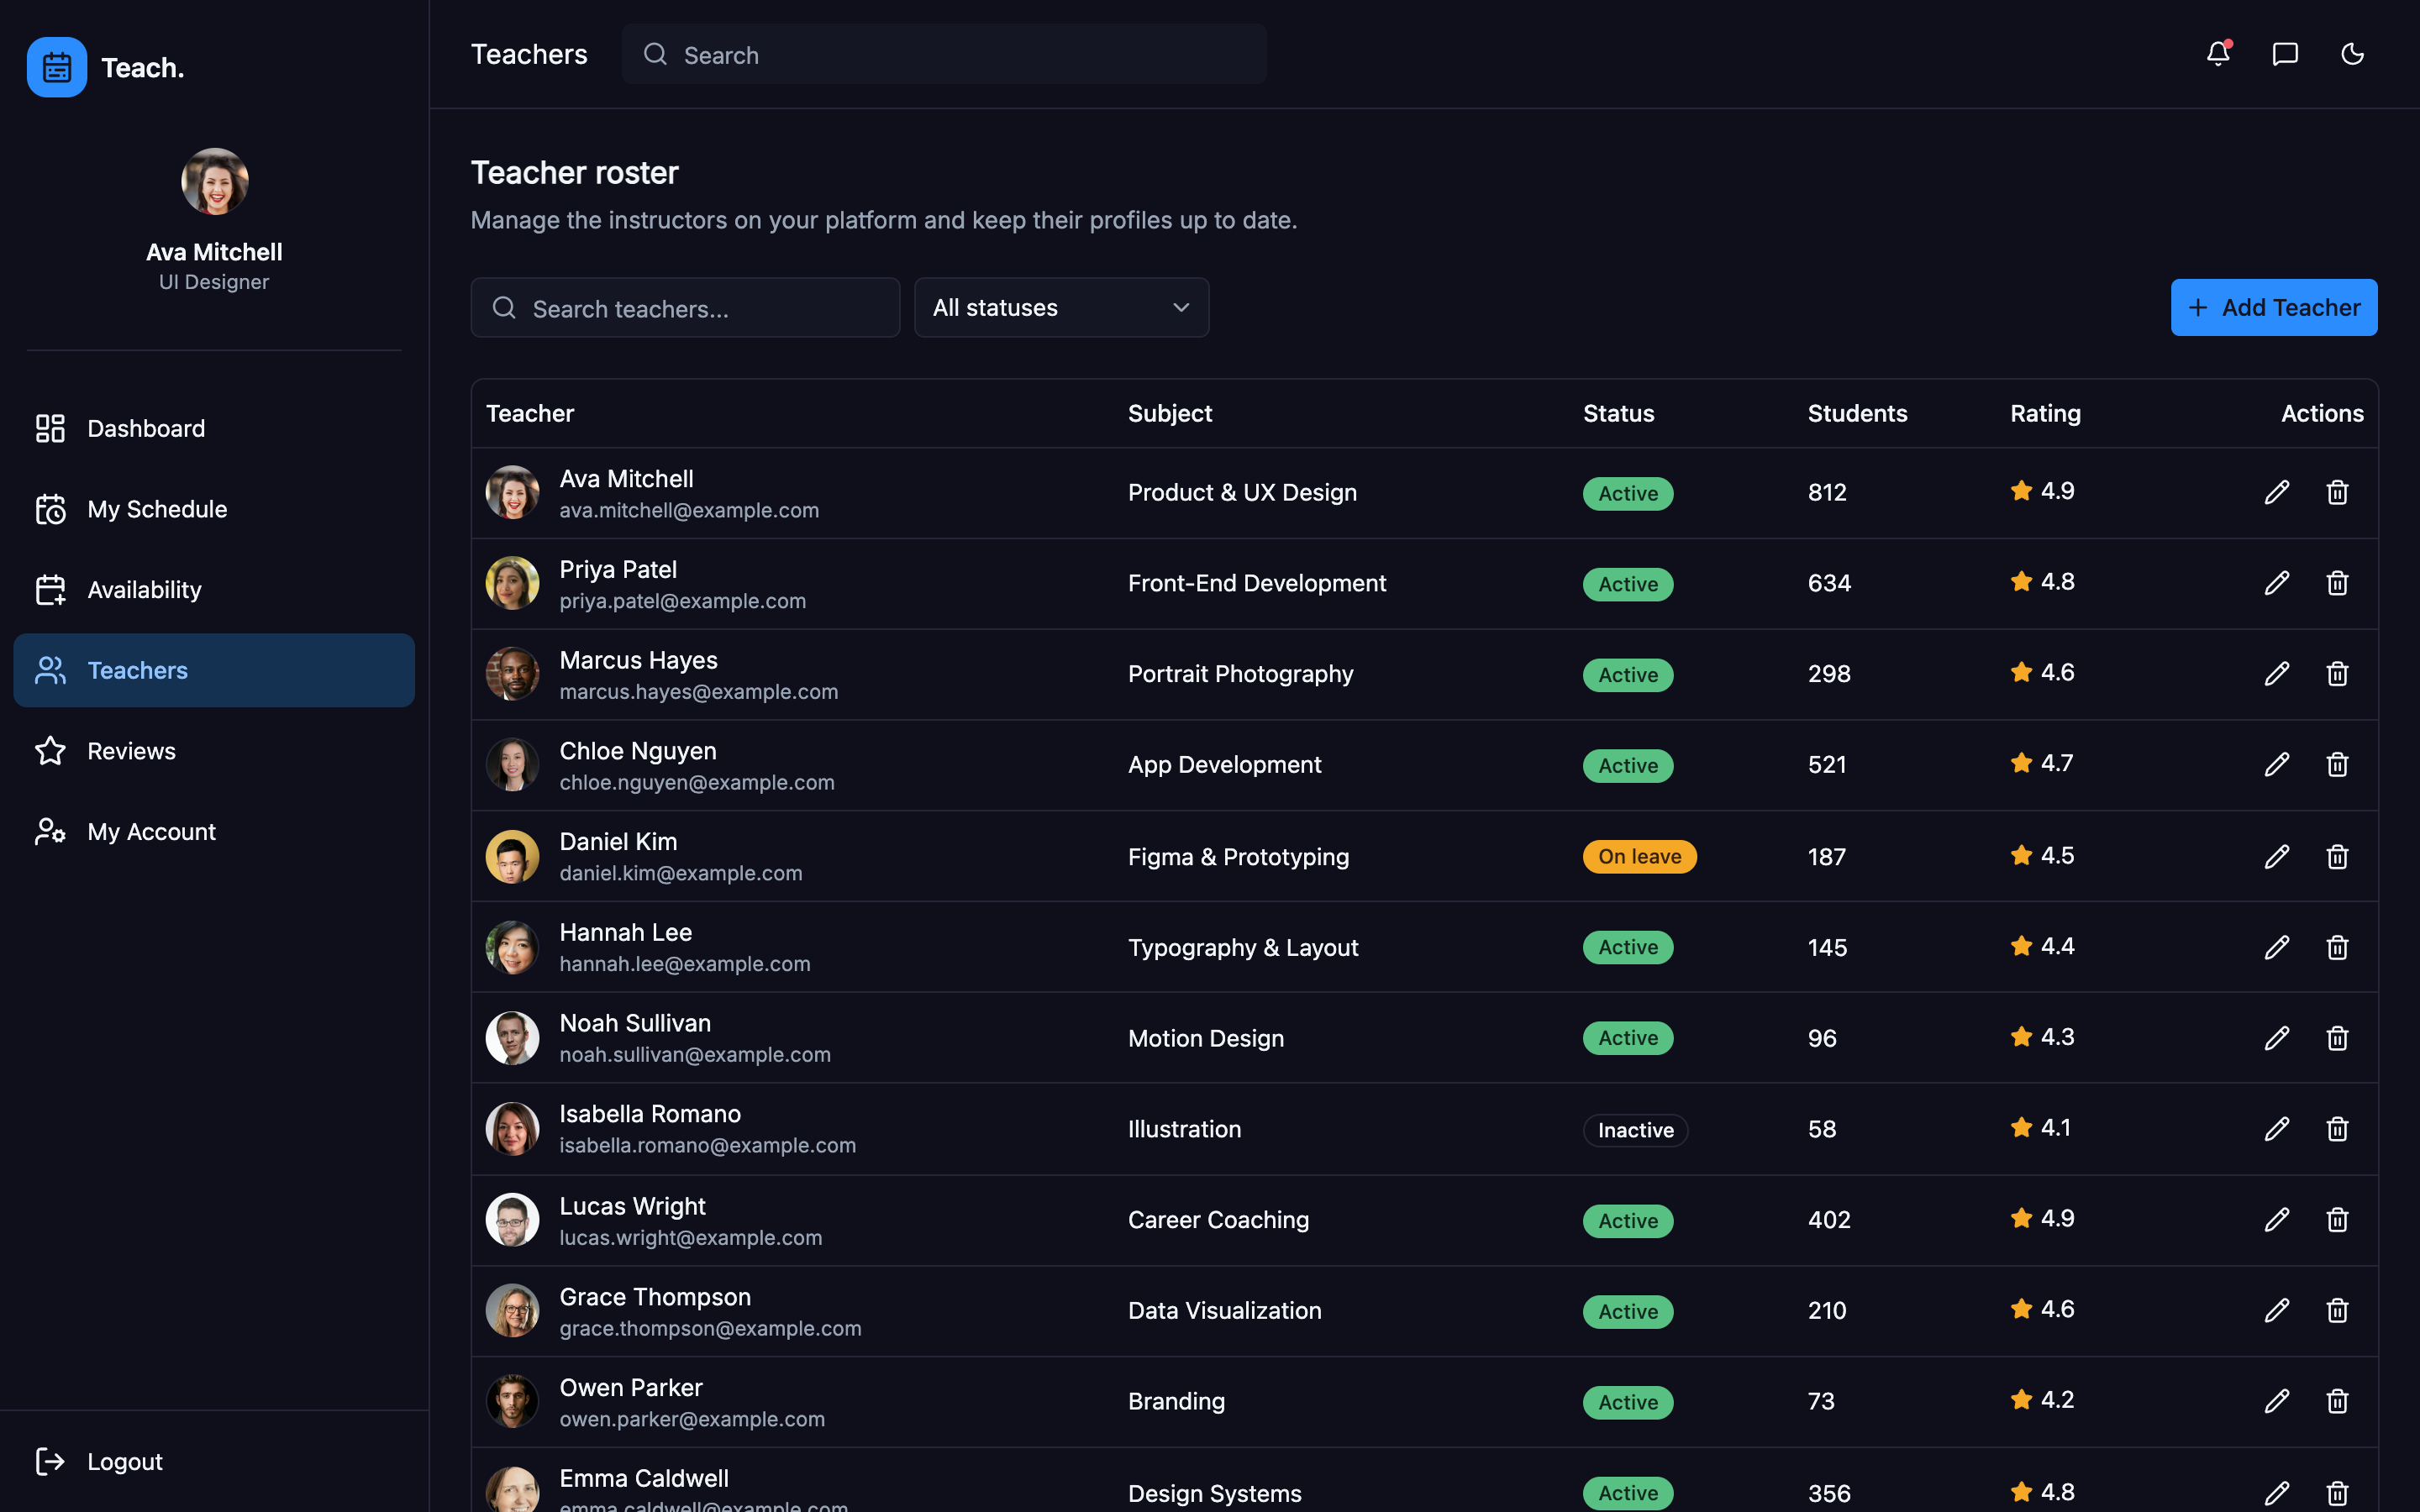
Task: Click priya.patel@example.com email
Action: (x=682, y=601)
